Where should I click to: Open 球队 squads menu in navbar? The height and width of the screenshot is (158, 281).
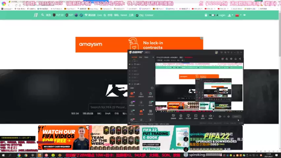pyautogui.click(x=117, y=15)
